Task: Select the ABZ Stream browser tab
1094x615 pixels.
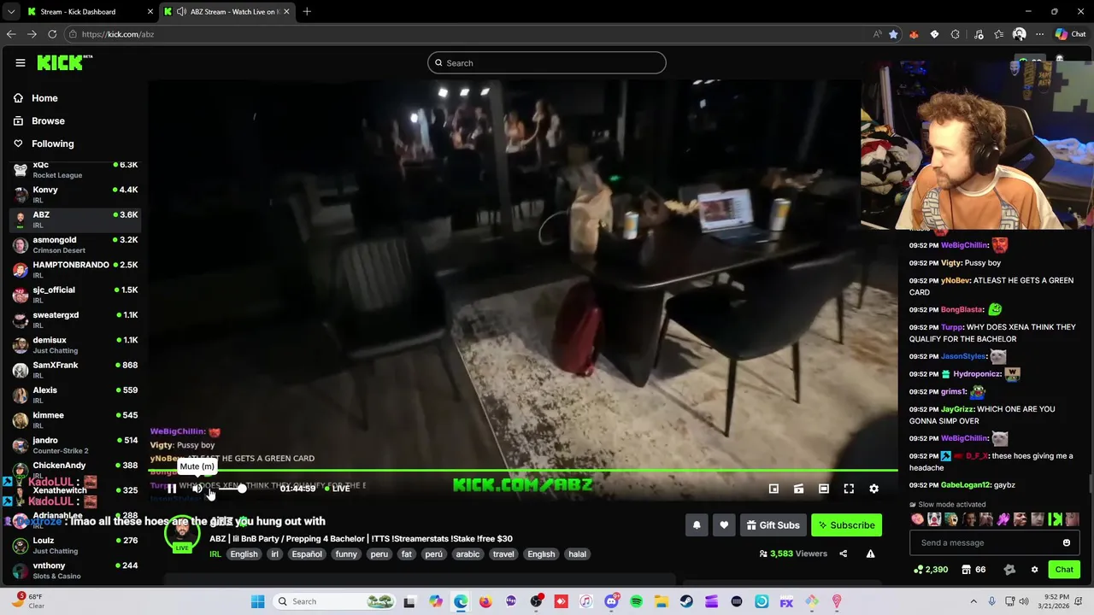Action: tap(226, 12)
